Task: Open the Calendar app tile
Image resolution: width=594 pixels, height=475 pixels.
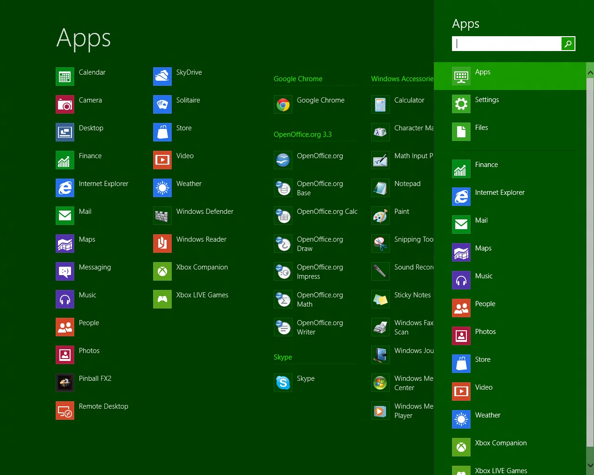Action: click(x=65, y=77)
